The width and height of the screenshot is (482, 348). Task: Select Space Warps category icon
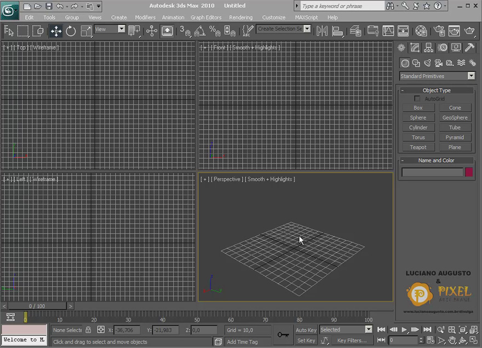point(461,63)
